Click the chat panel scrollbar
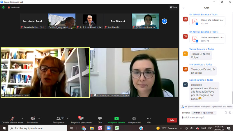Image resolution: width=233 pixels, height=131 pixels. pyautogui.click(x=232, y=98)
